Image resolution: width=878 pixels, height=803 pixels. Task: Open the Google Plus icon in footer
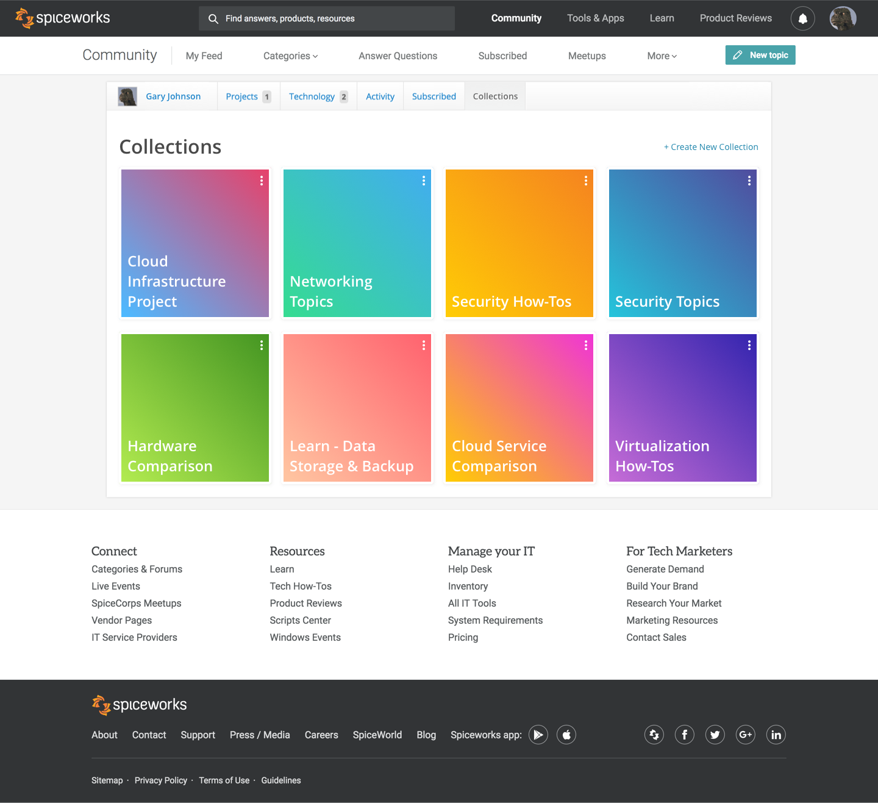coord(746,735)
